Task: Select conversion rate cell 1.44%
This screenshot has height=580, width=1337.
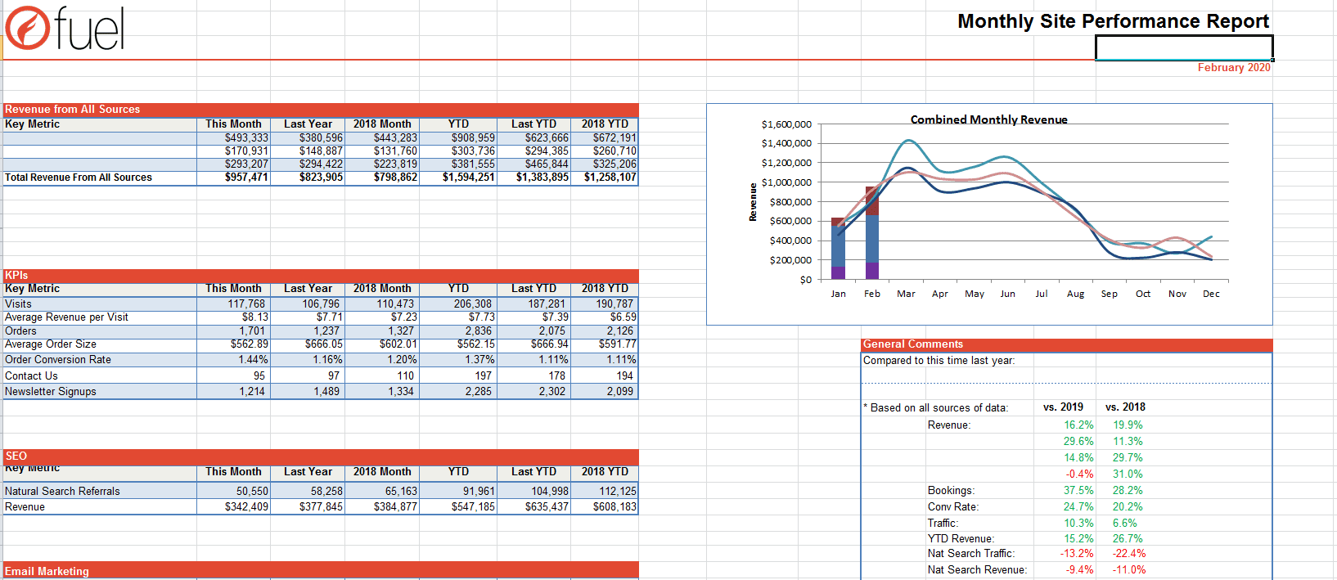Action: tap(253, 360)
